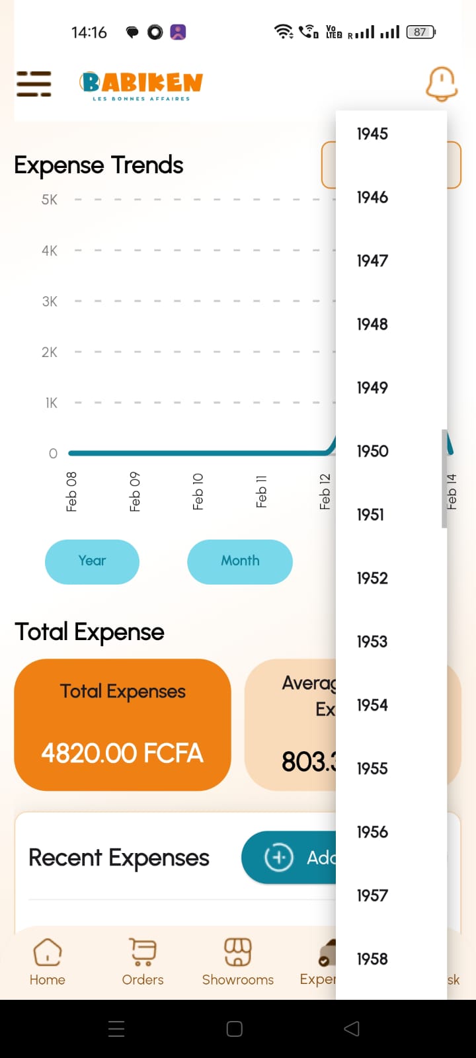This screenshot has height=1058, width=476.
Task: Choose 1950 in the year list
Action: click(372, 452)
